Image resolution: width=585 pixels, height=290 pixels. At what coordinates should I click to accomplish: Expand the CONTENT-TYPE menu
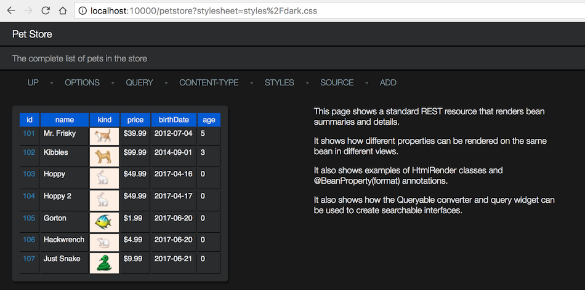click(x=209, y=82)
